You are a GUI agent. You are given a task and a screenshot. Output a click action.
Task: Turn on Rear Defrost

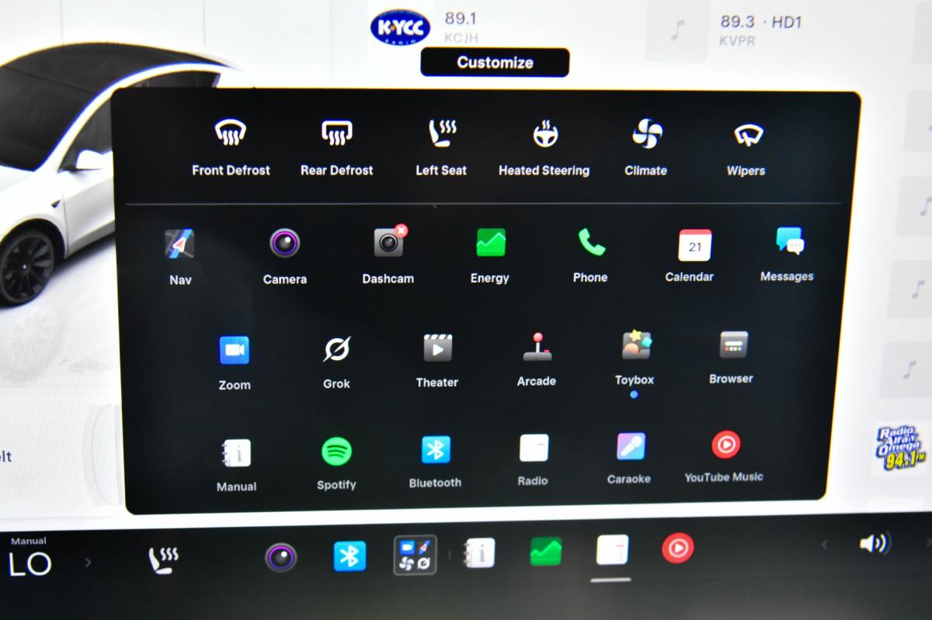click(336, 147)
